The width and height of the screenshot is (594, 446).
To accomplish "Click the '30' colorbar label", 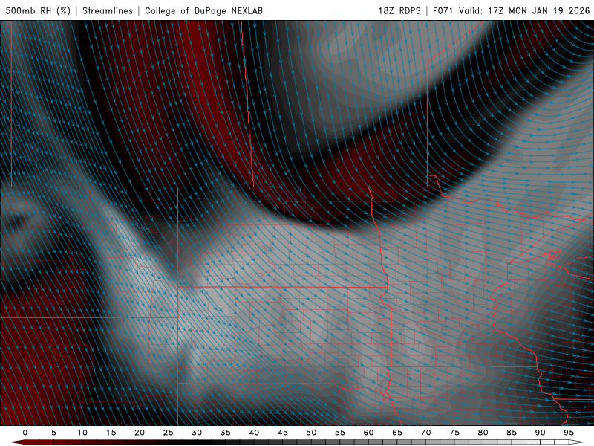I will coord(197,433).
